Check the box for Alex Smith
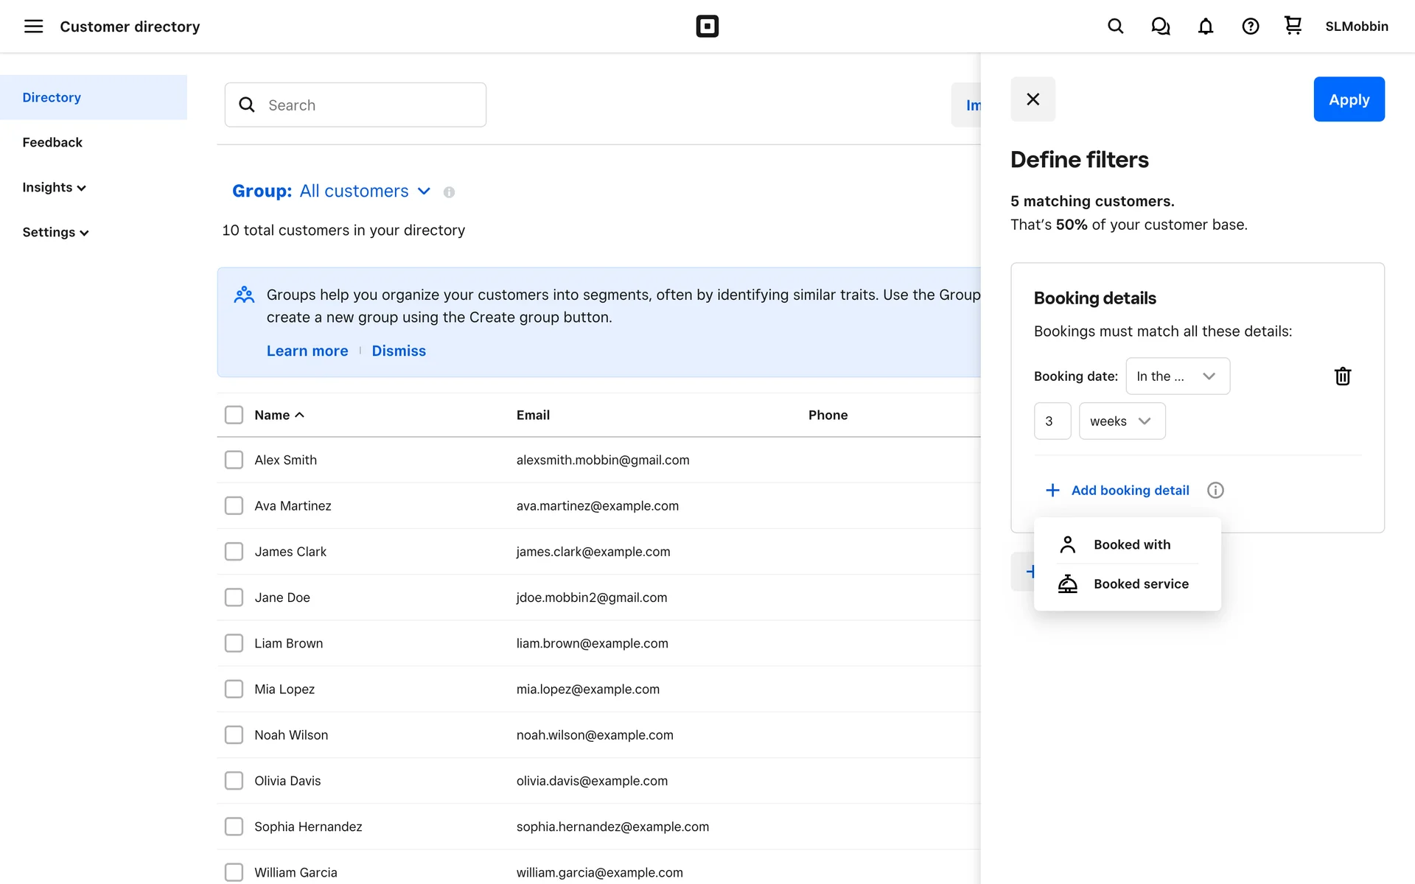 tap(234, 460)
